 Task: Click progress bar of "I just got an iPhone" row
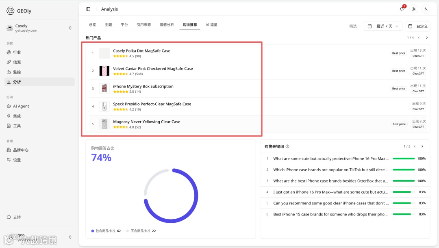[x=404, y=192]
